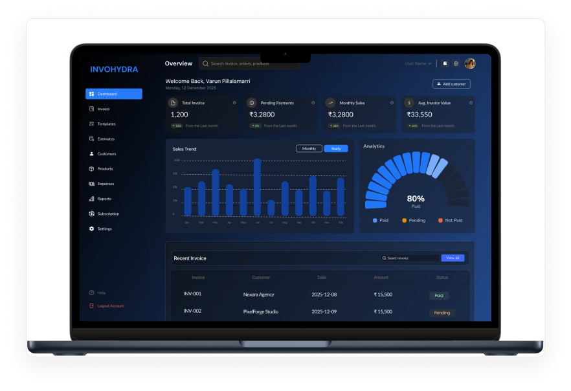Viewport: 571px width, 391px height.
Task: Click info icon on Monthly Sales card
Action: 392,103
